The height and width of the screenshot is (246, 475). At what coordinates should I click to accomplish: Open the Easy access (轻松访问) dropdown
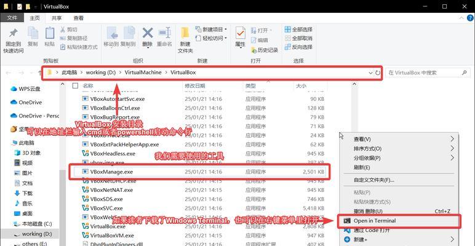211,38
